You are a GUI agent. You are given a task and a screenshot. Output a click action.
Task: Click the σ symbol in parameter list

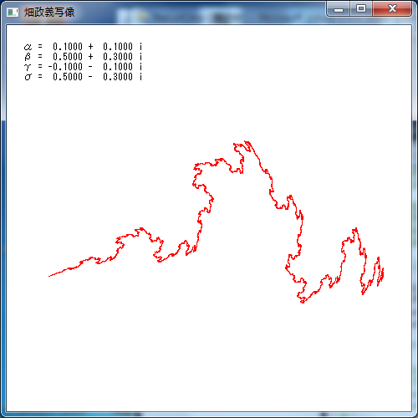tap(28, 77)
